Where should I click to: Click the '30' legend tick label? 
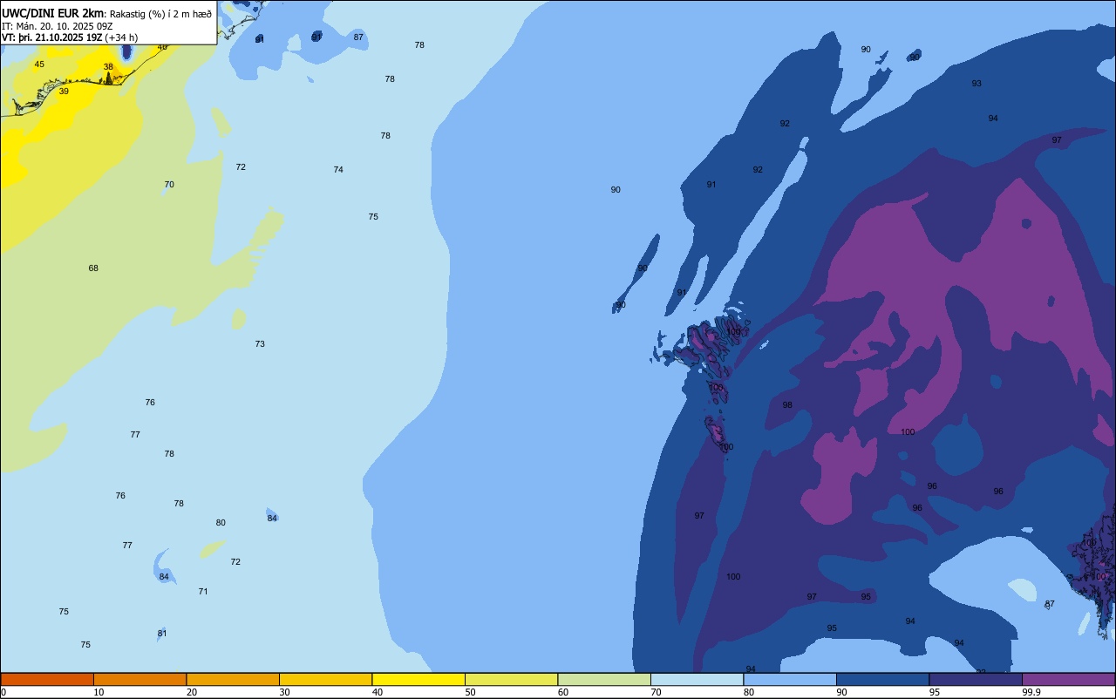(285, 692)
